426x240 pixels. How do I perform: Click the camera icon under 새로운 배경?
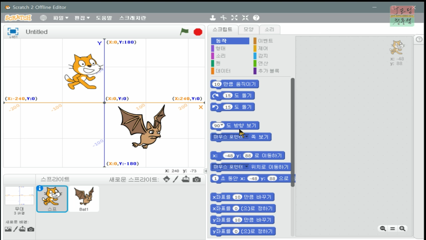point(31,229)
